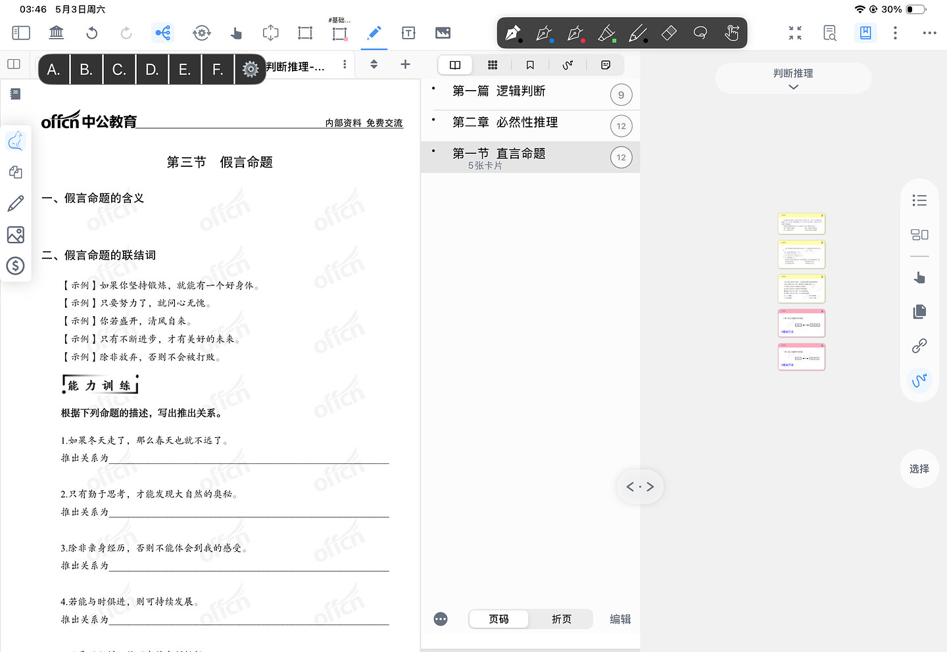Switch to notes list view tab
947x652 pixels.
click(x=606, y=65)
